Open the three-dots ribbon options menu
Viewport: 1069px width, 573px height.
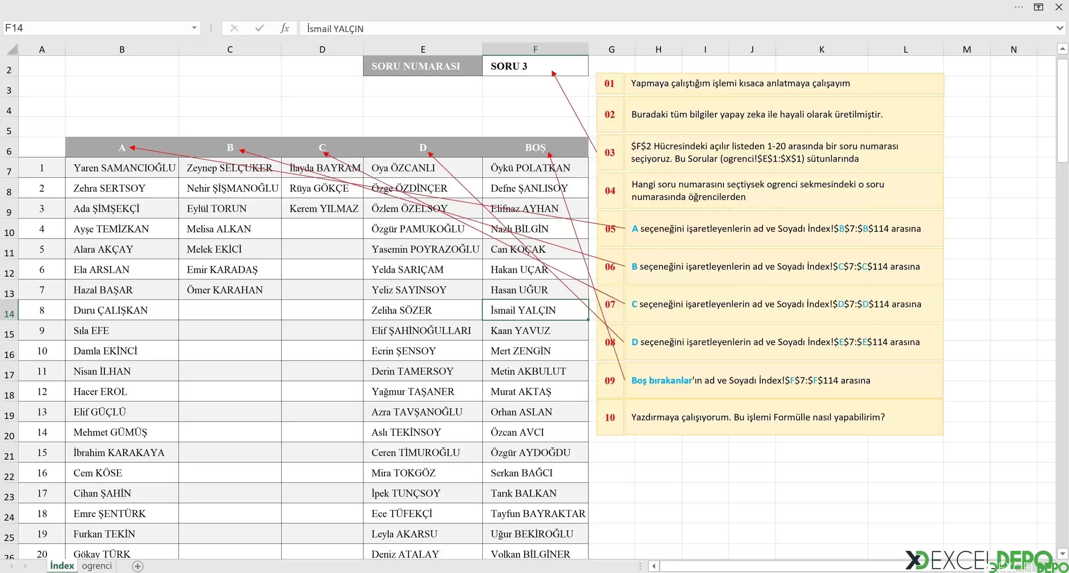tap(1019, 7)
